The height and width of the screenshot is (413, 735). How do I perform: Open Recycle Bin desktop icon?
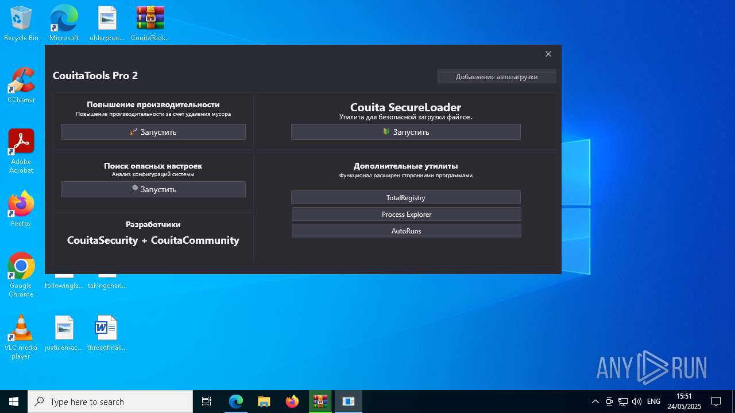pyautogui.click(x=21, y=24)
